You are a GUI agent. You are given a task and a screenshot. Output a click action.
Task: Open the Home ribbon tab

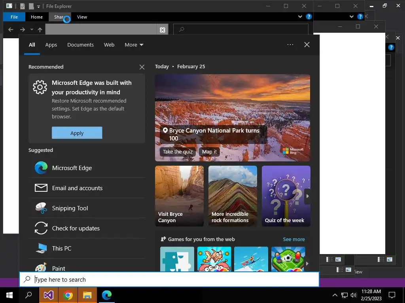pyautogui.click(x=37, y=17)
